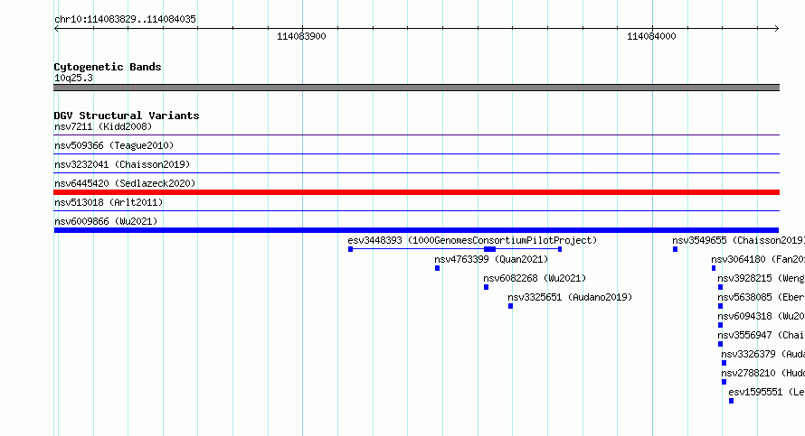Image resolution: width=805 pixels, height=436 pixels.
Task: Click the nsv6445420 (Sedlazeck2020) label
Action: pos(125,183)
